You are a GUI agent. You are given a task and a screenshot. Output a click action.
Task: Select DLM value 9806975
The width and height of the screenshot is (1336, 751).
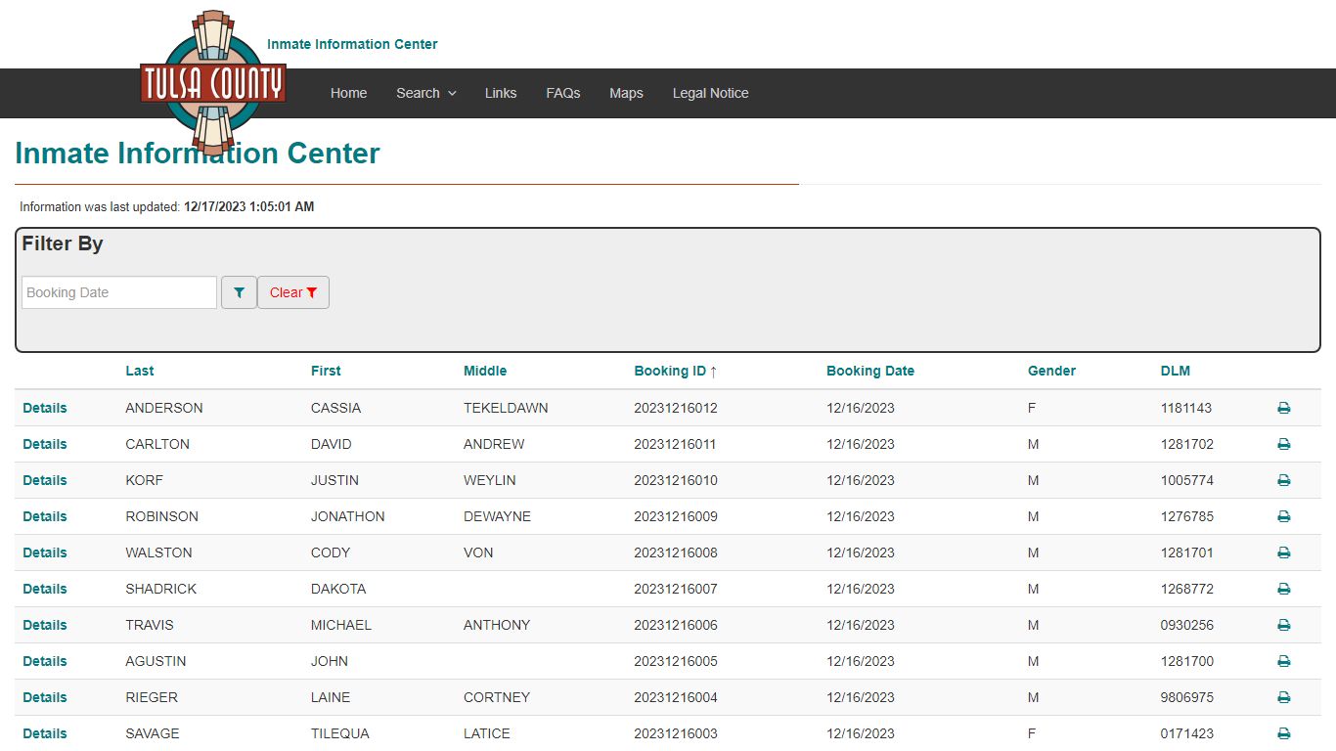(1187, 697)
